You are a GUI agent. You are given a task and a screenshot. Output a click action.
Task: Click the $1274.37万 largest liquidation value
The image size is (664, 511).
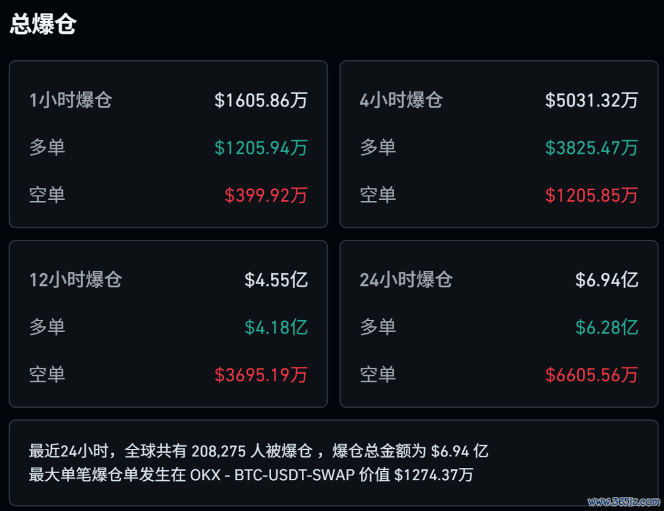(x=433, y=475)
